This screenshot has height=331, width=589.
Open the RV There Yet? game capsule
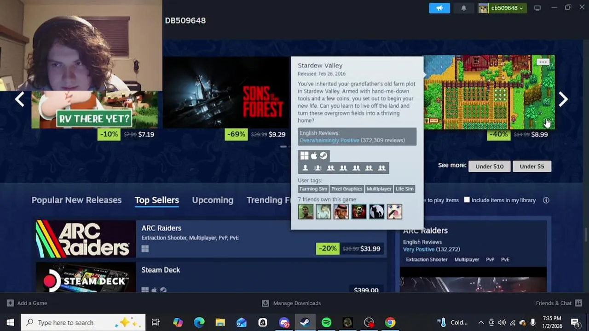coord(95,109)
